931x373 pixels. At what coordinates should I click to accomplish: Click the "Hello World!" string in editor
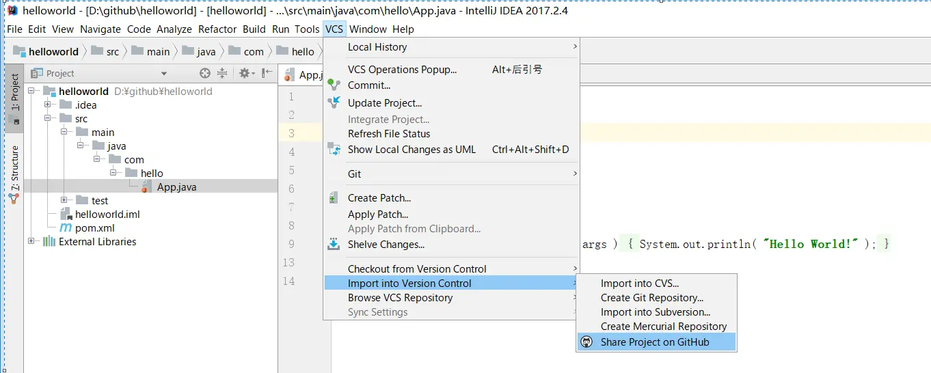[x=811, y=244]
